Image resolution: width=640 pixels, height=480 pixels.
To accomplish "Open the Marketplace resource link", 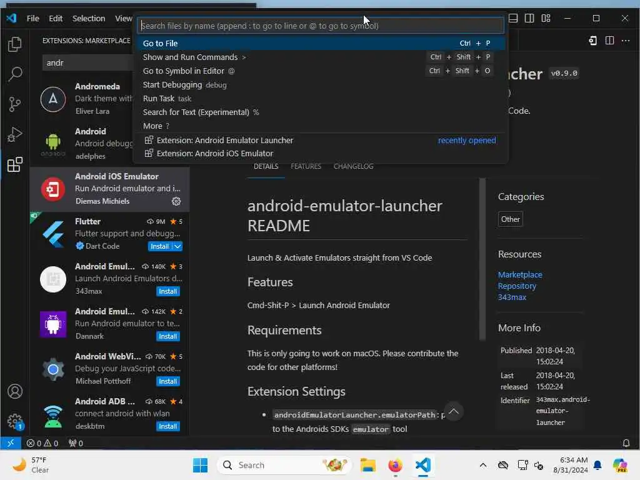I will [520, 275].
